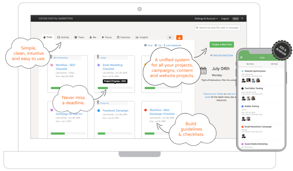Switch to the Activity tab
The height and width of the screenshot is (171, 293).
click(x=63, y=37)
